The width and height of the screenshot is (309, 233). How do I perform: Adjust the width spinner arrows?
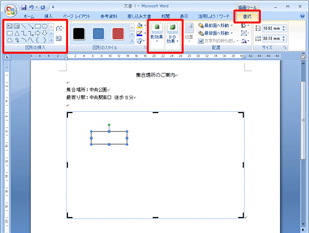tap(284, 38)
